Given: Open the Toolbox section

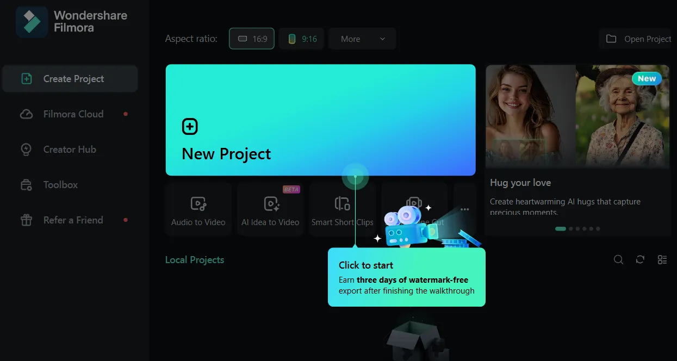Looking at the screenshot, I should click(60, 185).
